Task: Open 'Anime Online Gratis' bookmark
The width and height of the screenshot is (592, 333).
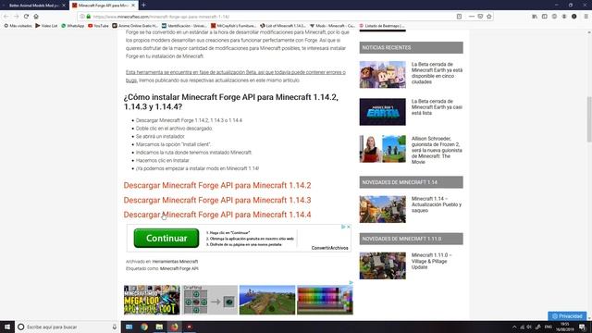Action: click(135, 26)
